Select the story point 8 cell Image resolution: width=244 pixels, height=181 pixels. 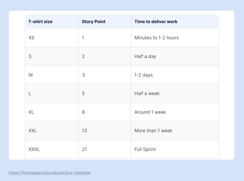83,112
